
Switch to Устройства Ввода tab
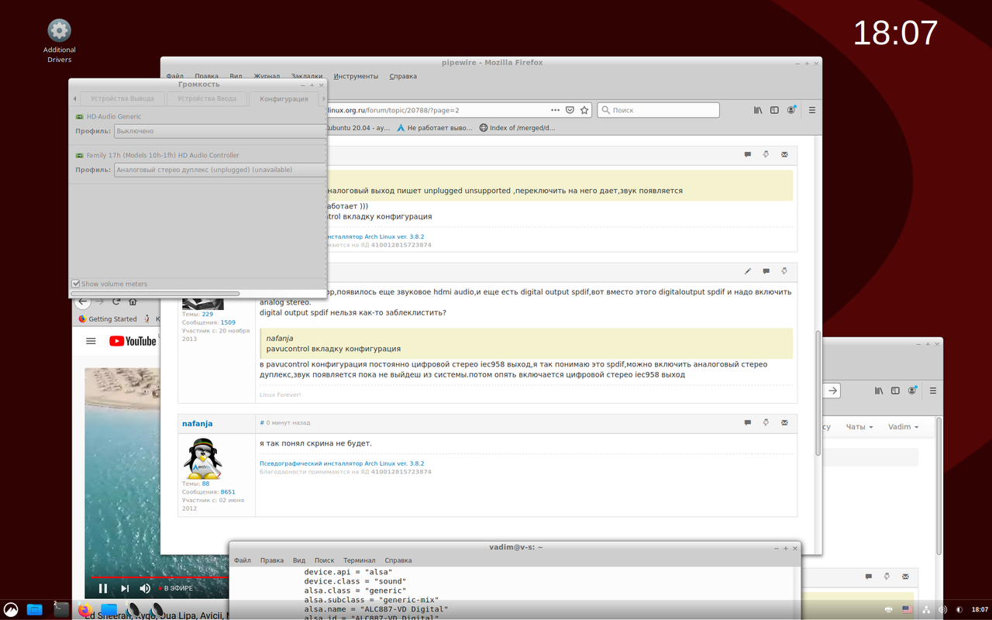click(207, 98)
